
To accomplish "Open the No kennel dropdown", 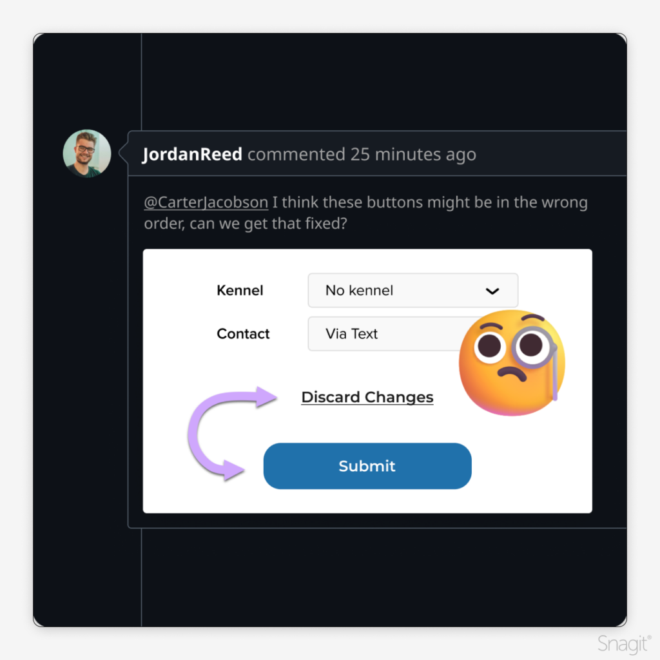I will point(413,291).
